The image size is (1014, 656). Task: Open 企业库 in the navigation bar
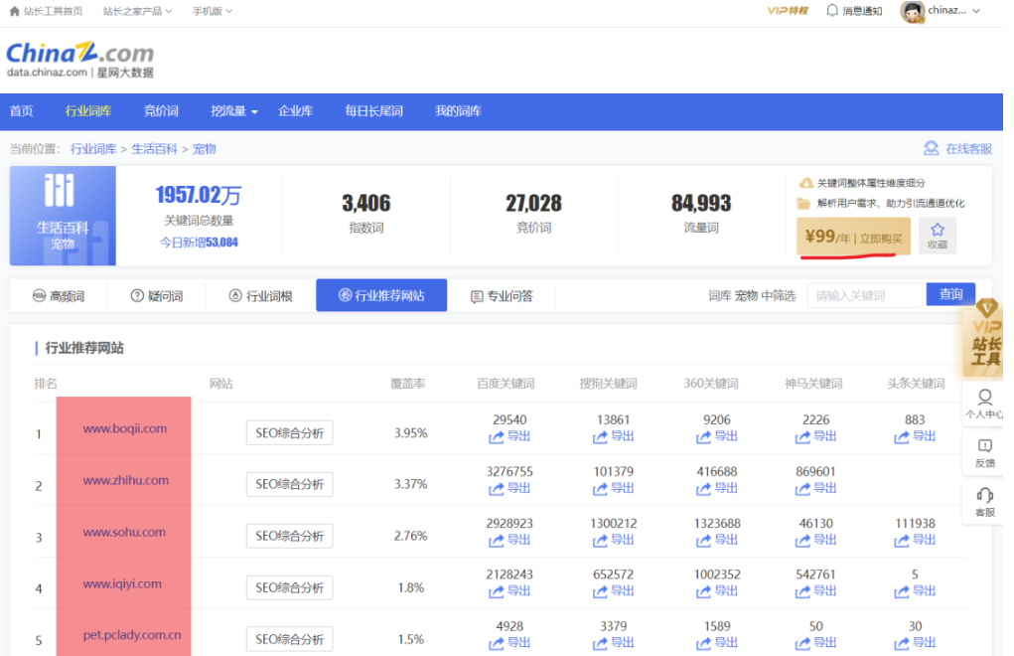[295, 111]
